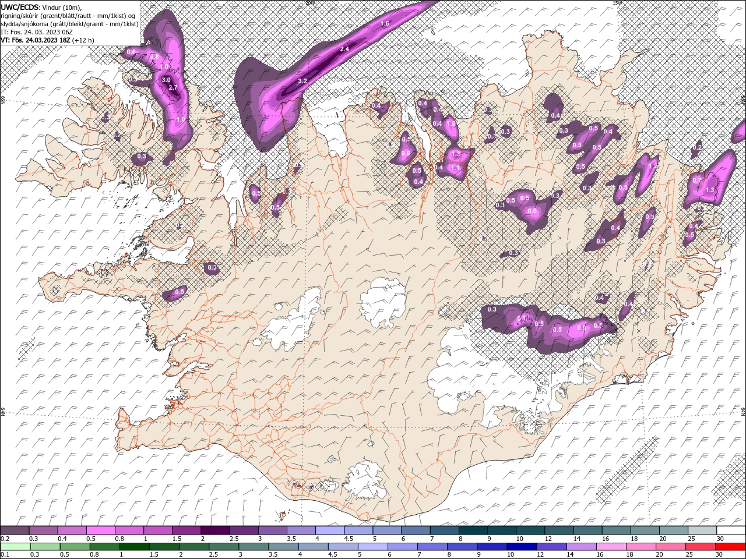Click the 20W longitude label at the top

coord(309,2)
